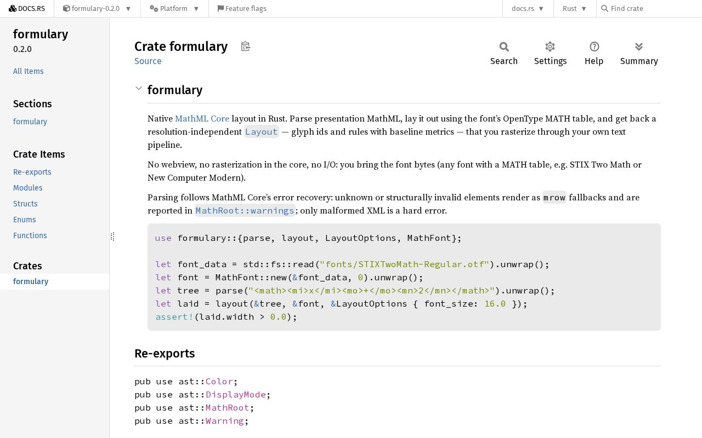This screenshot has width=702, height=438.
Task: Expand the docs.rs dropdown menu
Action: [528, 8]
